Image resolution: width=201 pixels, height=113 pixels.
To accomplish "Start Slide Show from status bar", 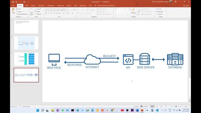I will pos(166,106).
